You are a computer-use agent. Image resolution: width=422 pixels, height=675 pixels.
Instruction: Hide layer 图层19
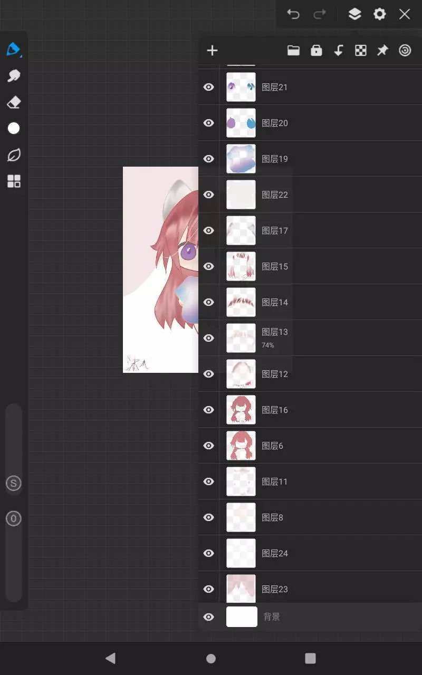(x=209, y=159)
